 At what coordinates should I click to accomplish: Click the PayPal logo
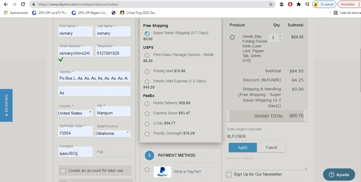[162, 172]
